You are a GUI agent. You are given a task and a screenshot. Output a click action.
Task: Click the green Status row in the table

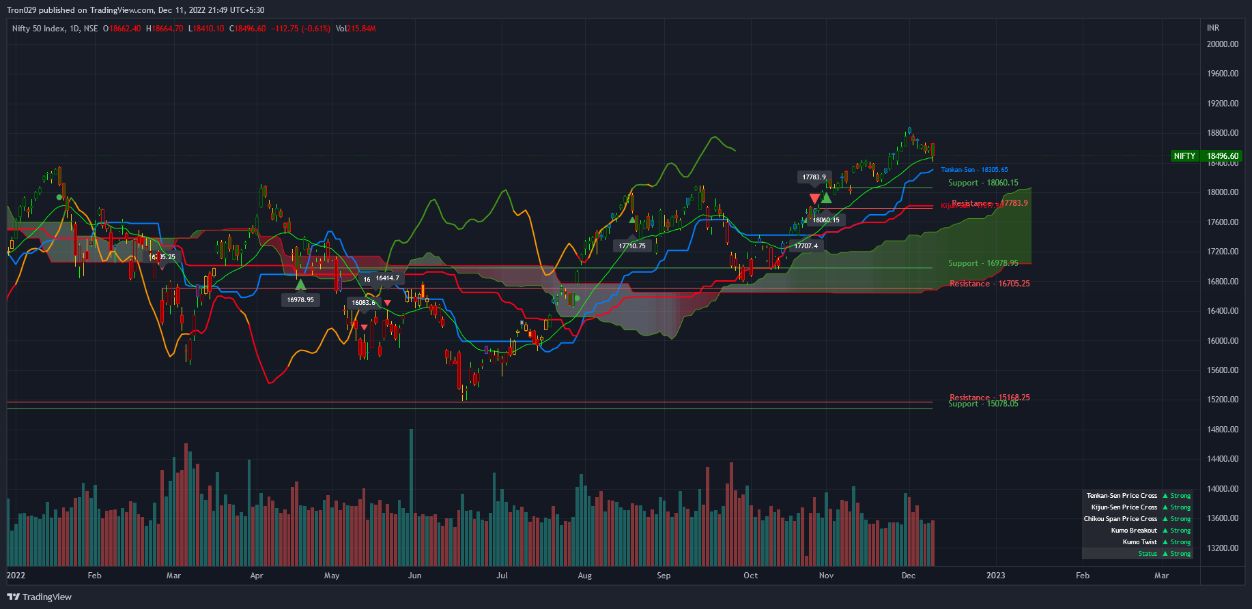1138,554
